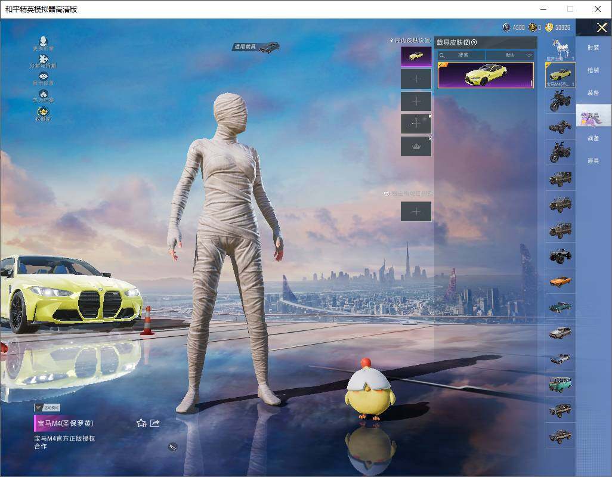Add item to the lower standalone plus slot
612x477 pixels.
416,212
